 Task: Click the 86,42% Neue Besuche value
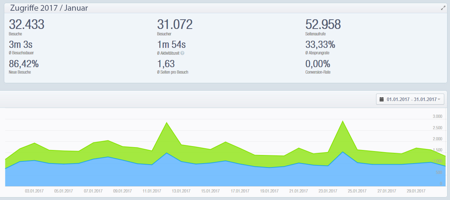[24, 64]
